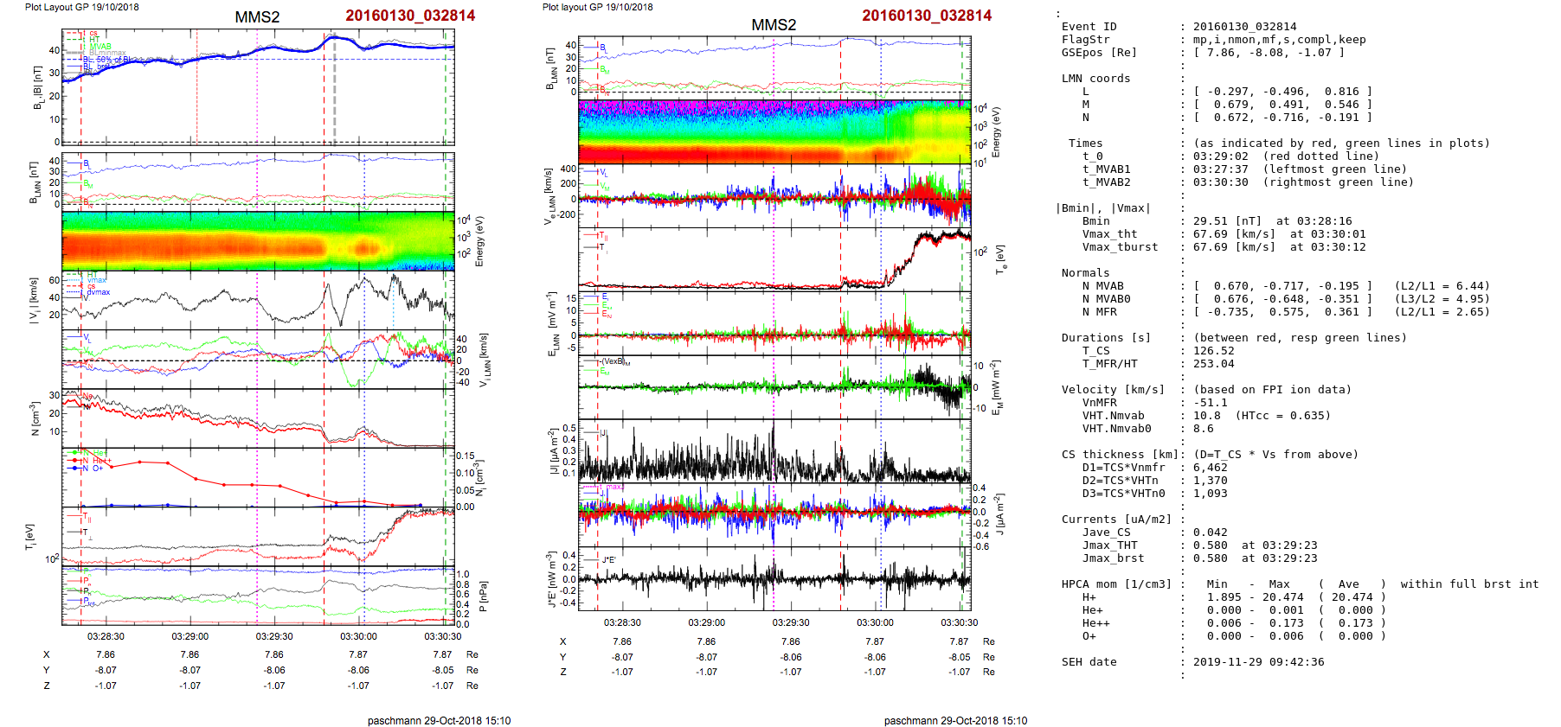Click 'paschmann 29-Oct-2018 15:10' footer under left plot
Screen dimensions: 1561x727
pyautogui.click(x=439, y=720)
